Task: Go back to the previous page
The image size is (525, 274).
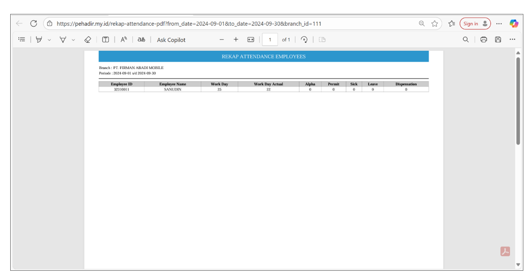Action: pos(19,24)
